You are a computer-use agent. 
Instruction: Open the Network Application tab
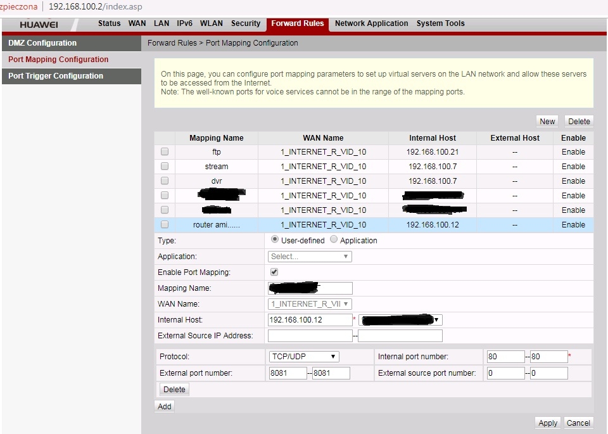click(x=372, y=23)
